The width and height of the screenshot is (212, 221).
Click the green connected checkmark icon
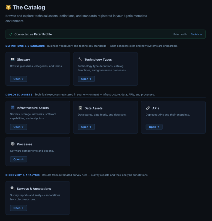point(11,34)
